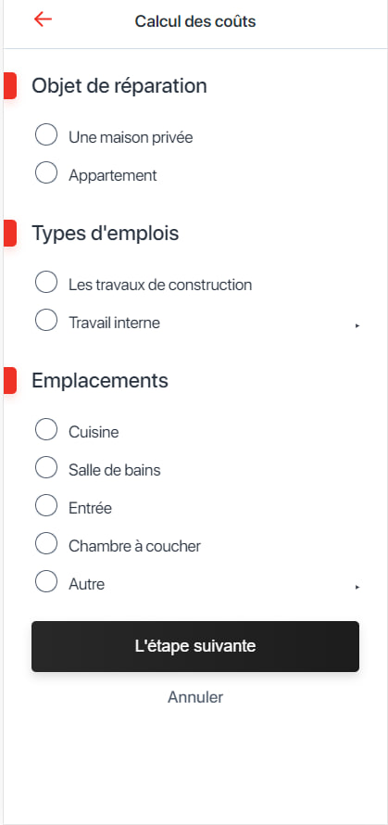The width and height of the screenshot is (388, 825).
Task: Pick Chambre à coucher option
Action: (46, 543)
